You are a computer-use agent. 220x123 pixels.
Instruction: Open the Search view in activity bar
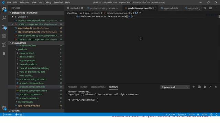click(x=4, y=18)
